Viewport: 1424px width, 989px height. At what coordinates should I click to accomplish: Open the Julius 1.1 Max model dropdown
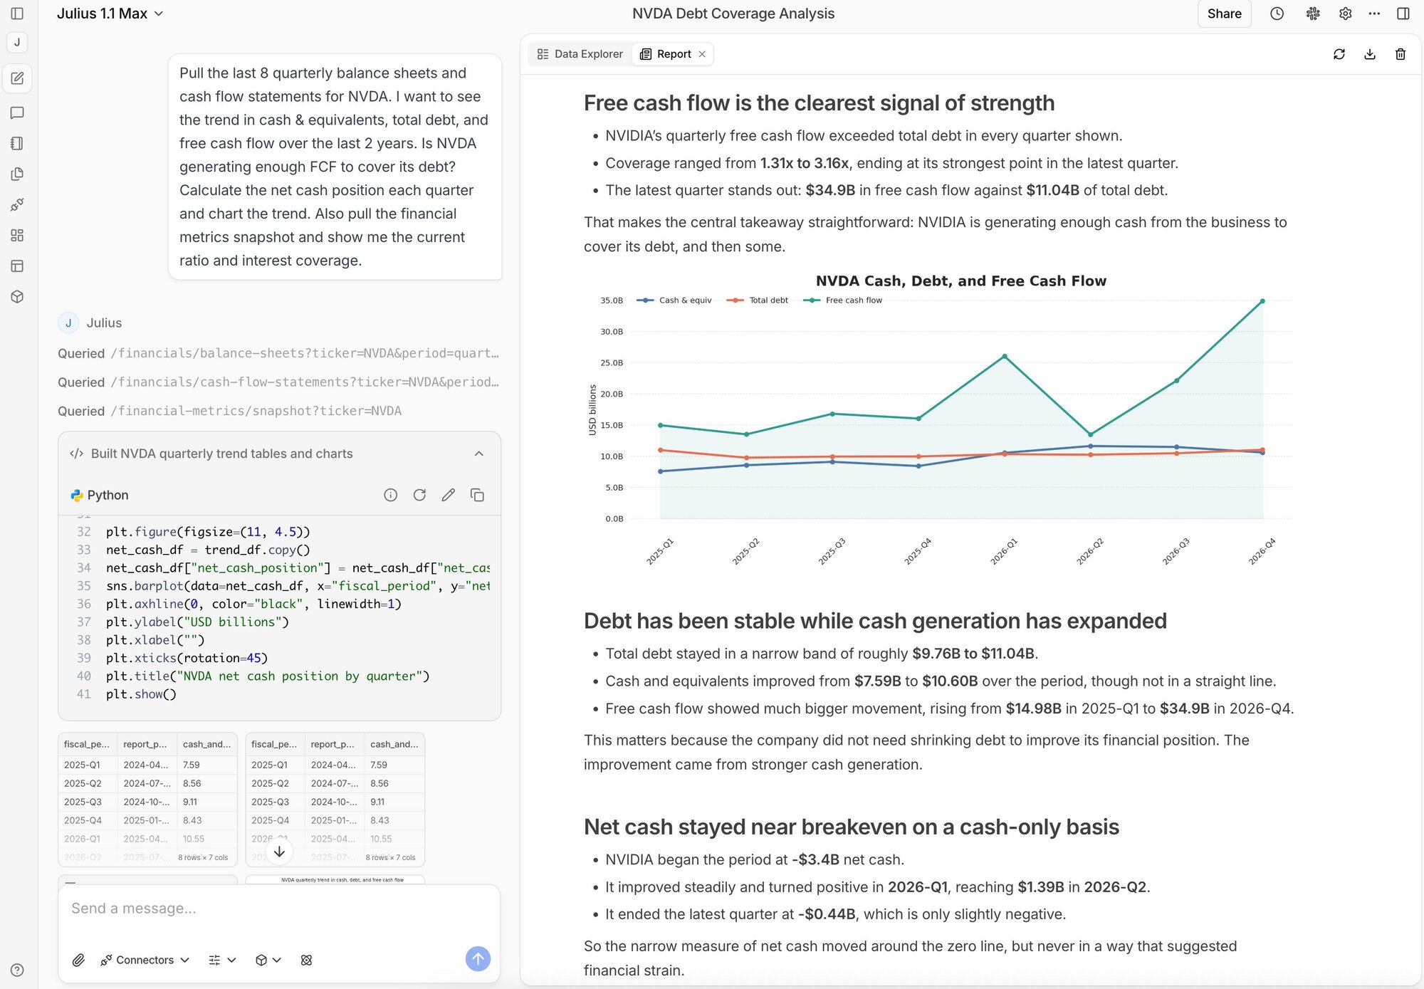(110, 14)
